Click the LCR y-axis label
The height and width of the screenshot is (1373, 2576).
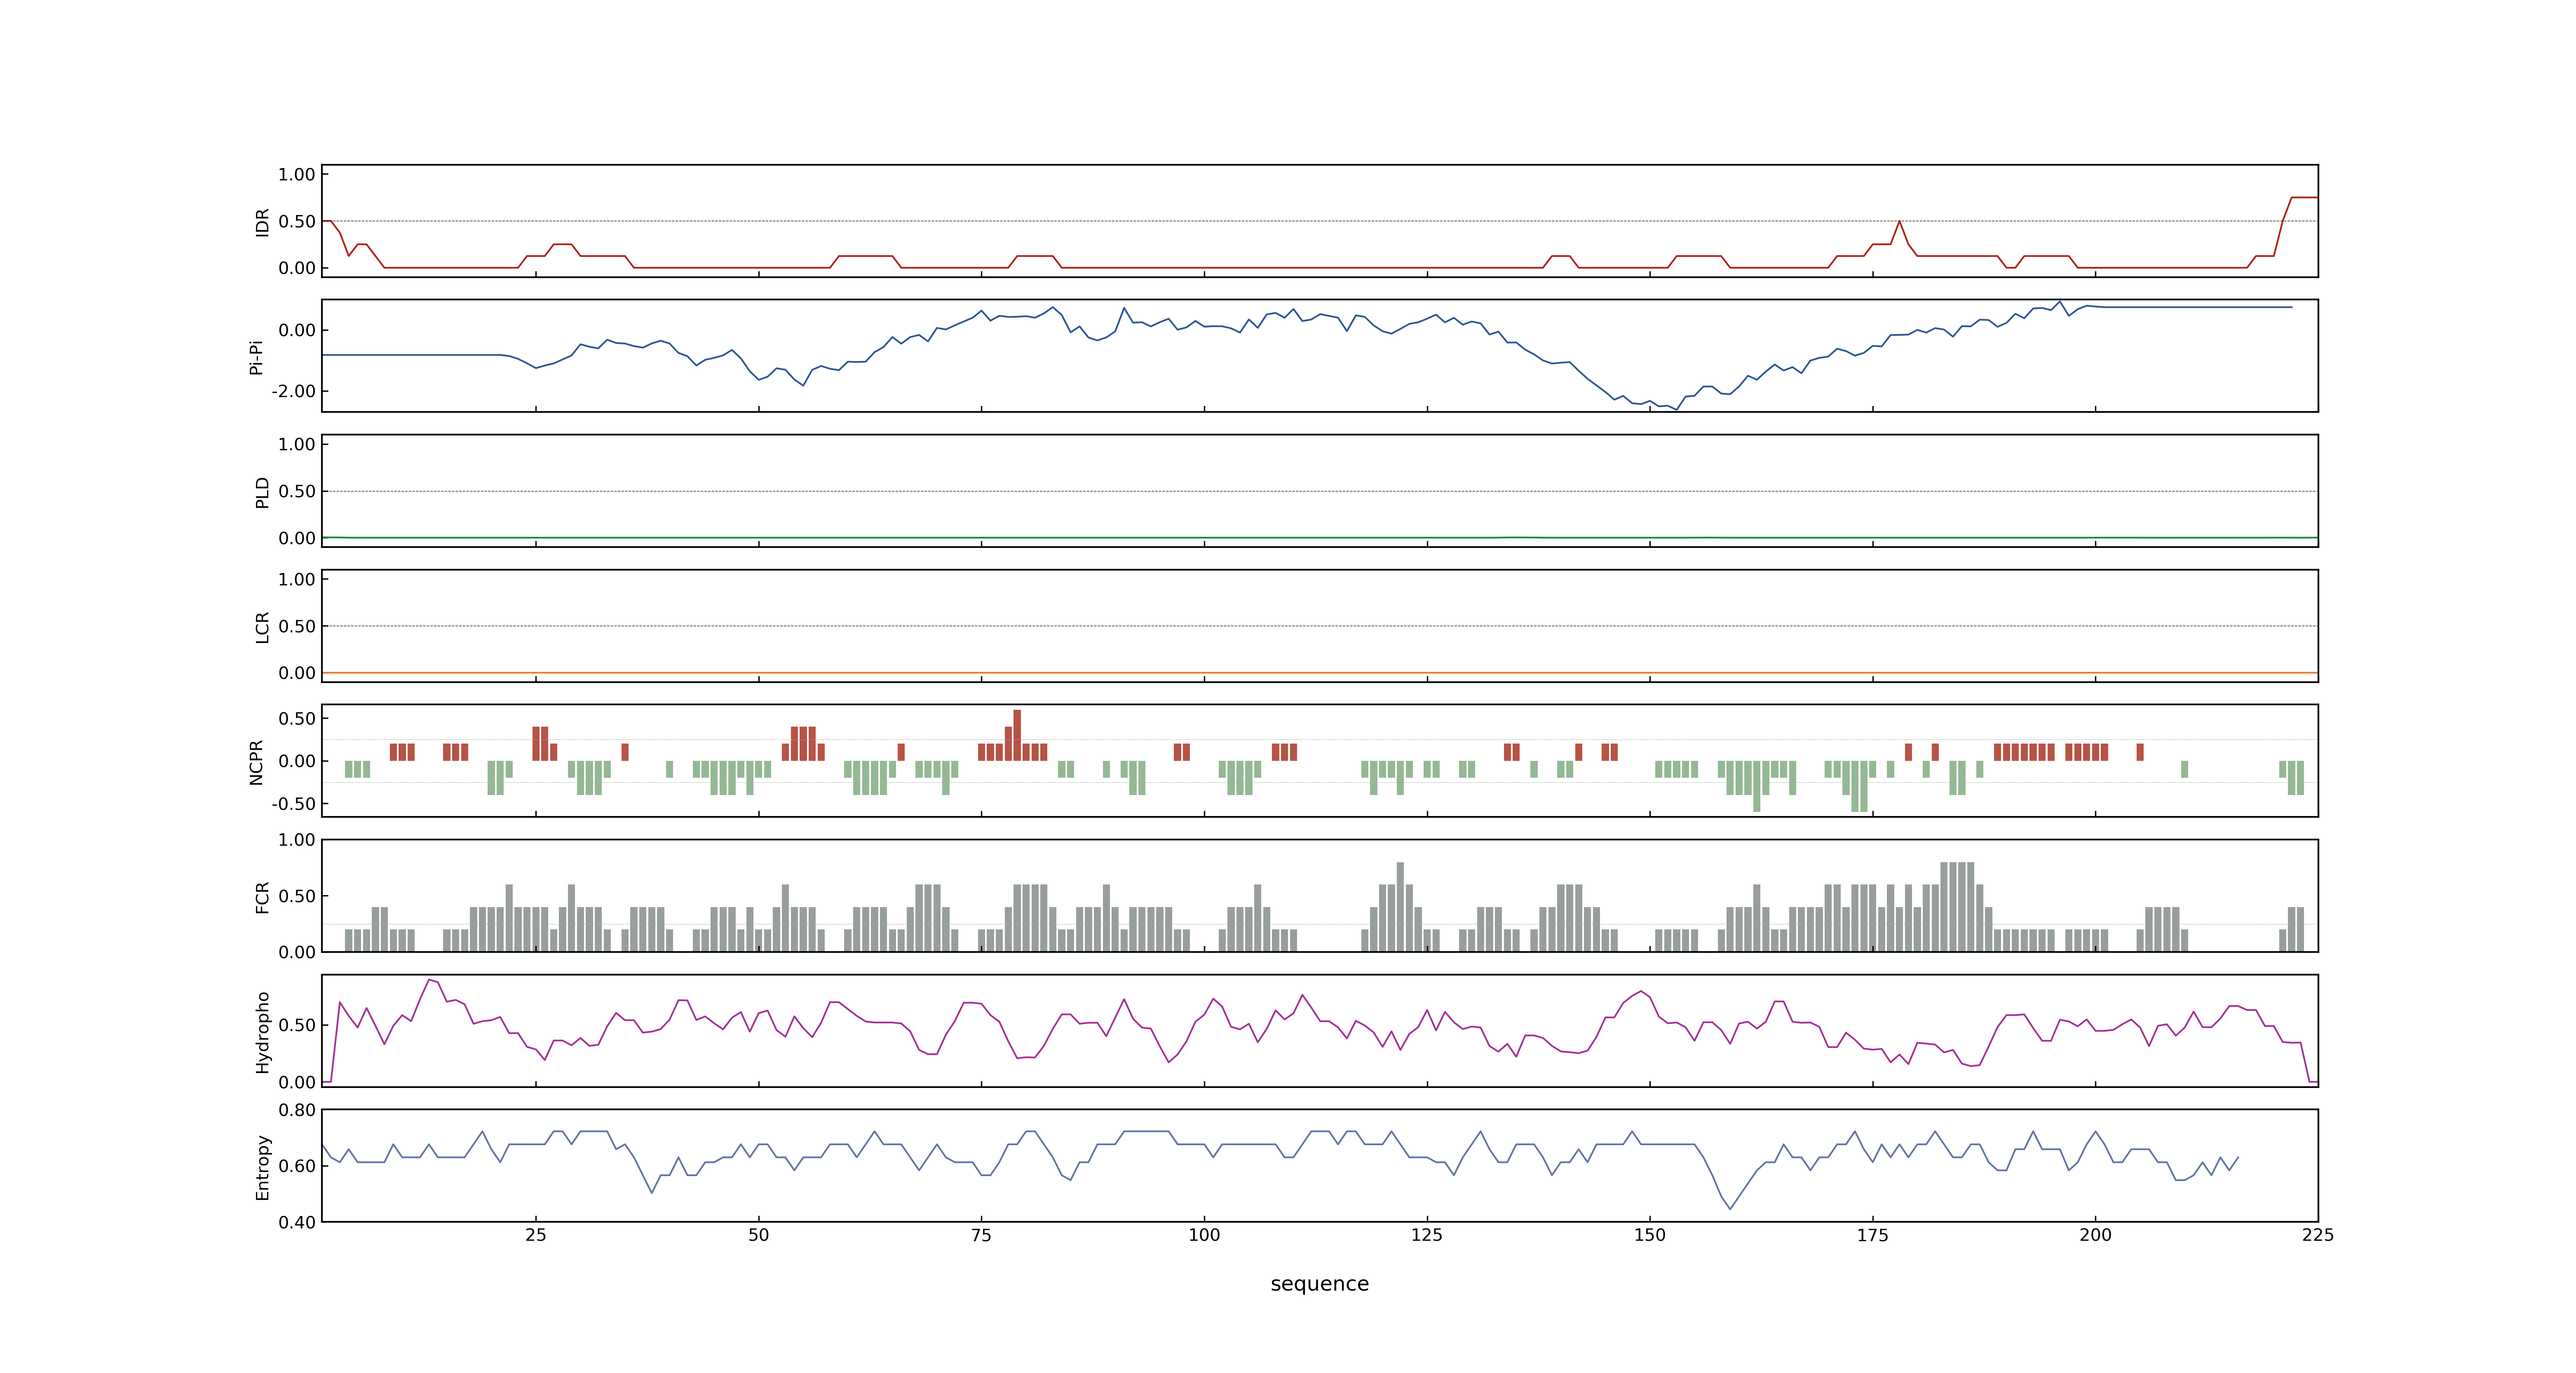pos(262,627)
